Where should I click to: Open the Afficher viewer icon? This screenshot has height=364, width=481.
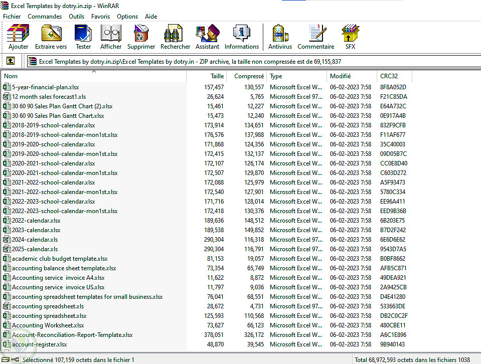pos(111,33)
